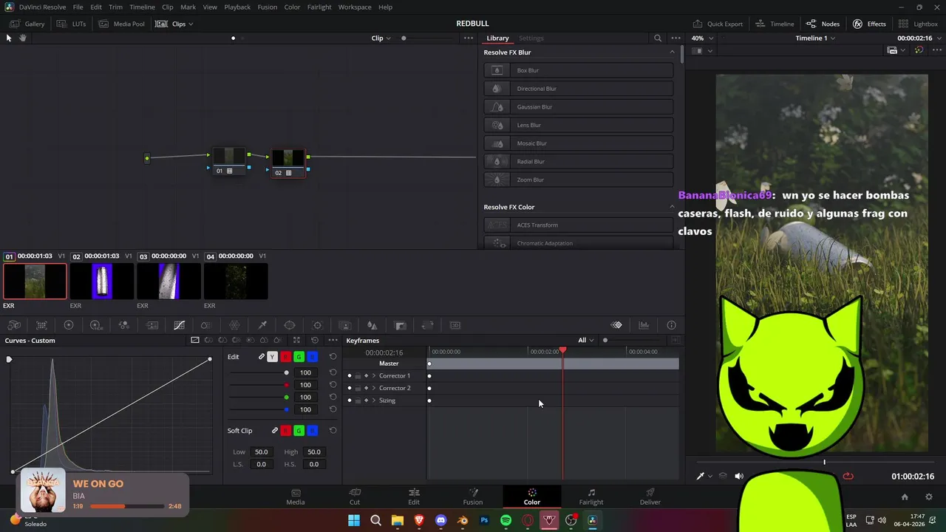
Task: Toggle the Corrector 1 lock
Action: tap(358, 376)
